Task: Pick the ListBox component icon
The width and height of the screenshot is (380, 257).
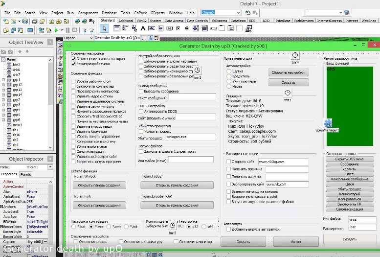Action: coord(196,28)
